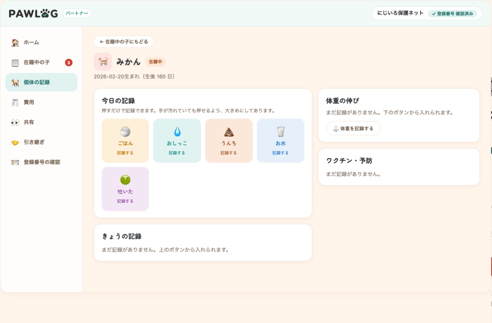Click the glass icon on お水
Screen dimensions: 492x323
coord(281,132)
